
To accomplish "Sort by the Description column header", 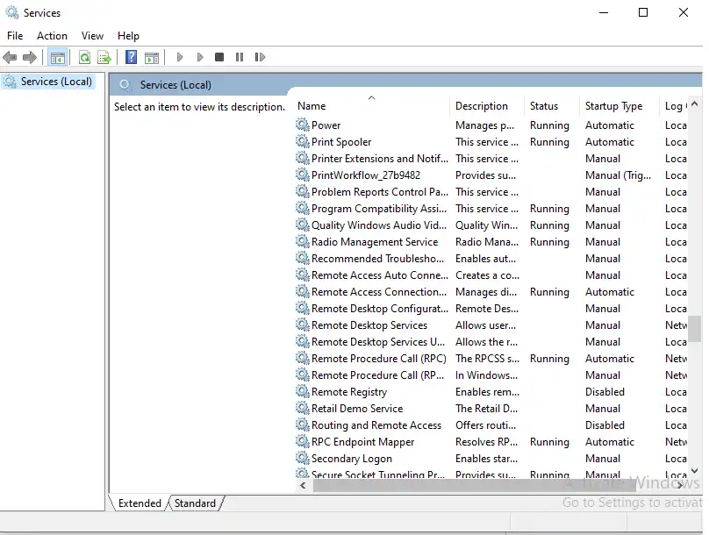I will 487,106.
